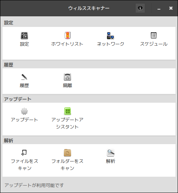Open the 履歴 pencil history icon
Screen dimensions: 178x193
point(24,77)
